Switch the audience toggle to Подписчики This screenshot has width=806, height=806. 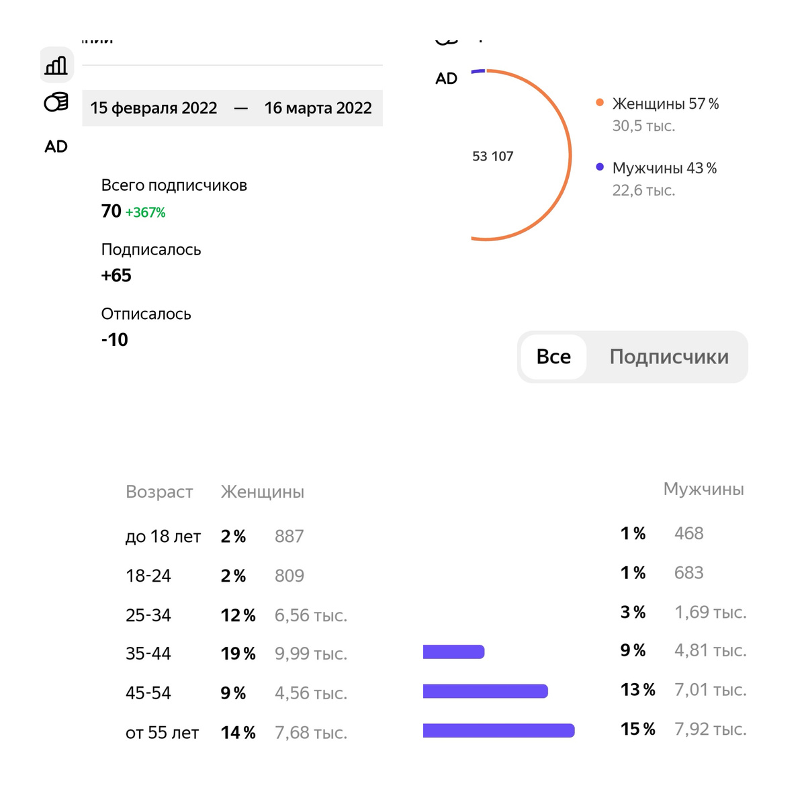point(669,357)
